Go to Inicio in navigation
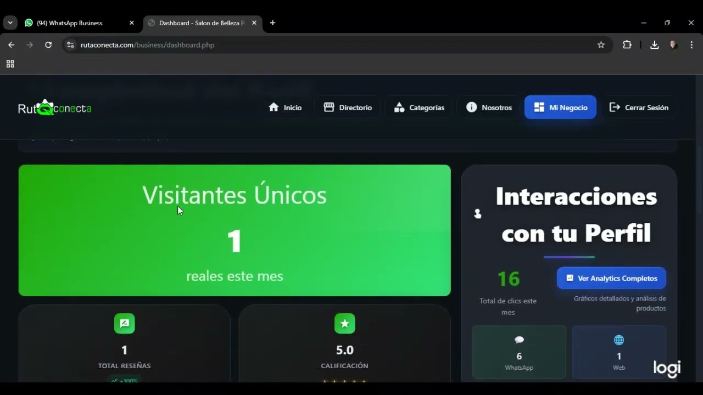 pos(285,108)
